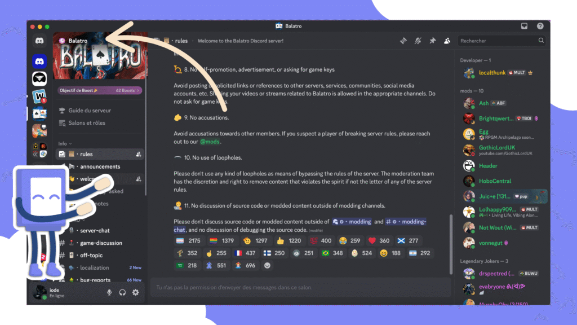Follow the modding channel link

pos(352,221)
